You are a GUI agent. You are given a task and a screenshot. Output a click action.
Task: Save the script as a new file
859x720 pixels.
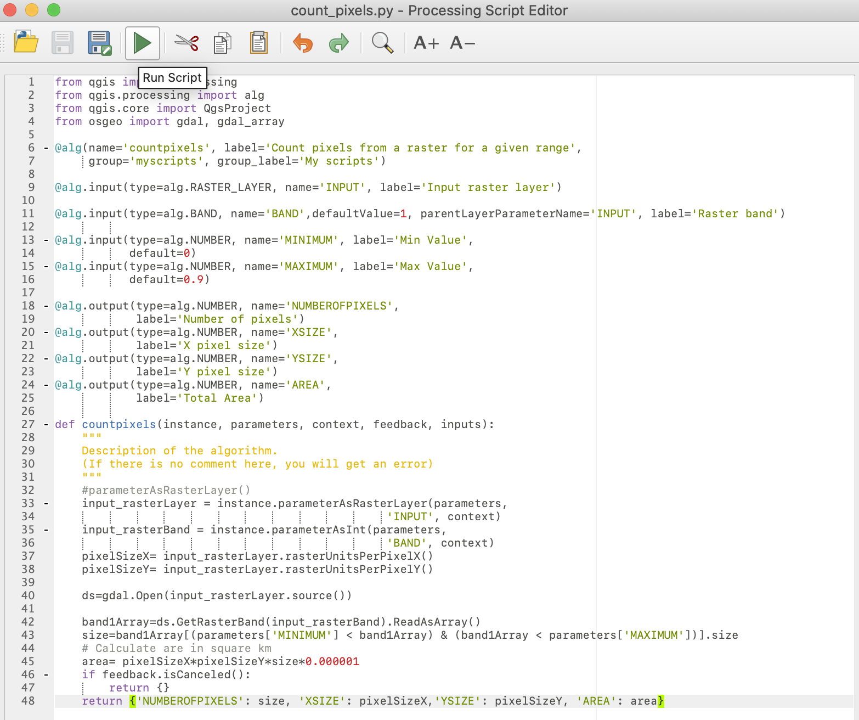[100, 42]
